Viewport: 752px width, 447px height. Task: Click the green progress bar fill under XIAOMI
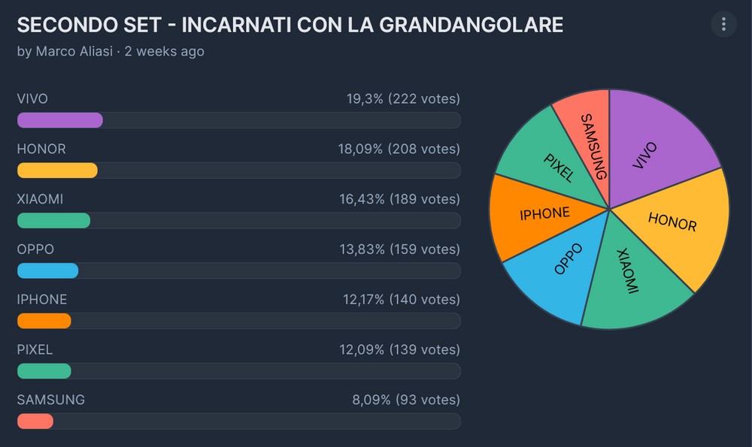[53, 220]
